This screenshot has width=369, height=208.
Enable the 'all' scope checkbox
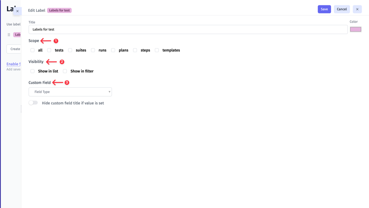tap(33, 50)
